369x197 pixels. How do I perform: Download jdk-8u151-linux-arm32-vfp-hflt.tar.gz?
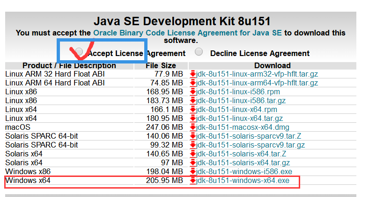(257, 74)
